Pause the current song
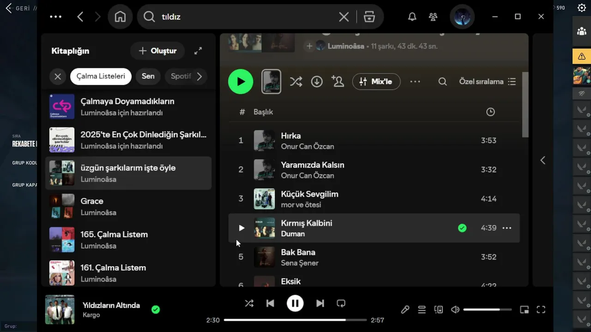Image resolution: width=591 pixels, height=332 pixels. [x=295, y=303]
